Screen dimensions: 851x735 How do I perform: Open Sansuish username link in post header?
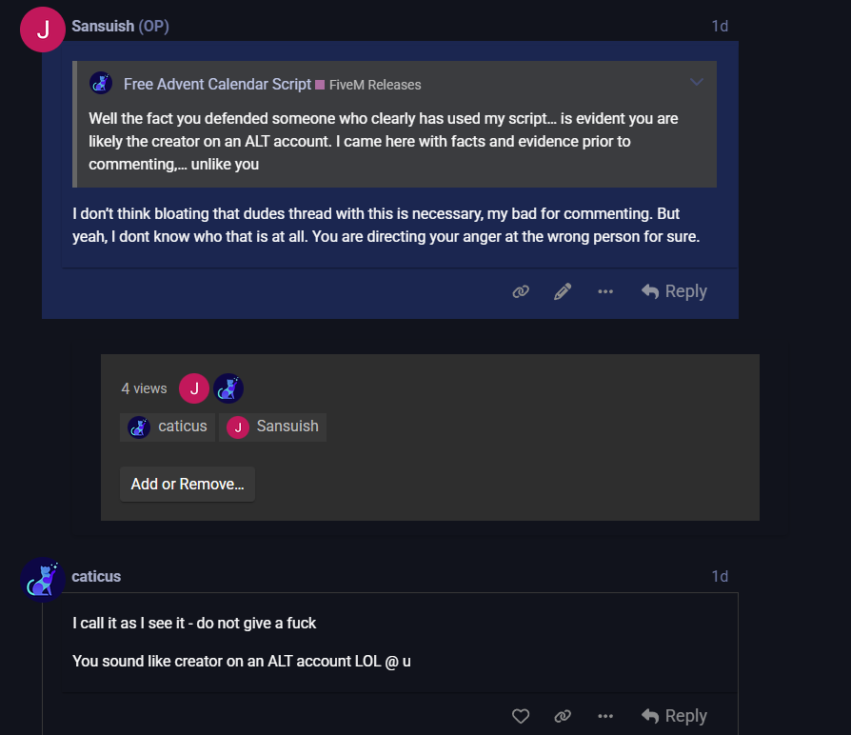(x=103, y=27)
